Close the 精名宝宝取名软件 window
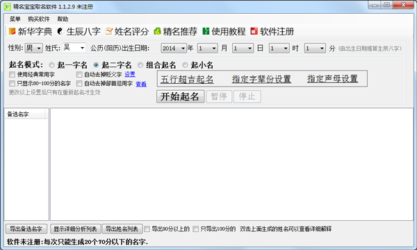 (403, 5)
